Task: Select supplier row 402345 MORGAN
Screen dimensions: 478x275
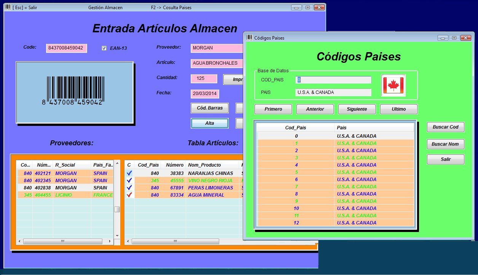Action: tap(65, 181)
